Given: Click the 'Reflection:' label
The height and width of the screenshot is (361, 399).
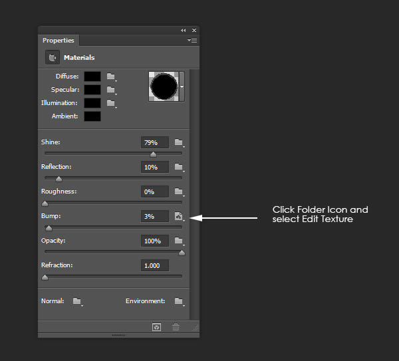Looking at the screenshot, I should (x=57, y=167).
